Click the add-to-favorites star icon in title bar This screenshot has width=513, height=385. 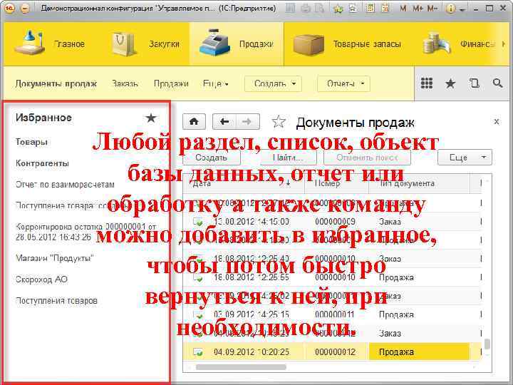[338, 8]
